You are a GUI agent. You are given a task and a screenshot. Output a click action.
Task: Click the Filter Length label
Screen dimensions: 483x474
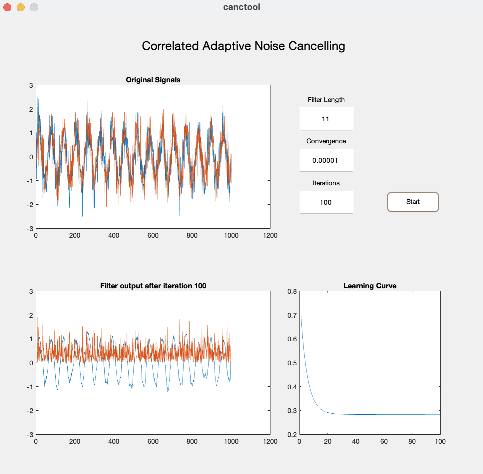point(326,100)
